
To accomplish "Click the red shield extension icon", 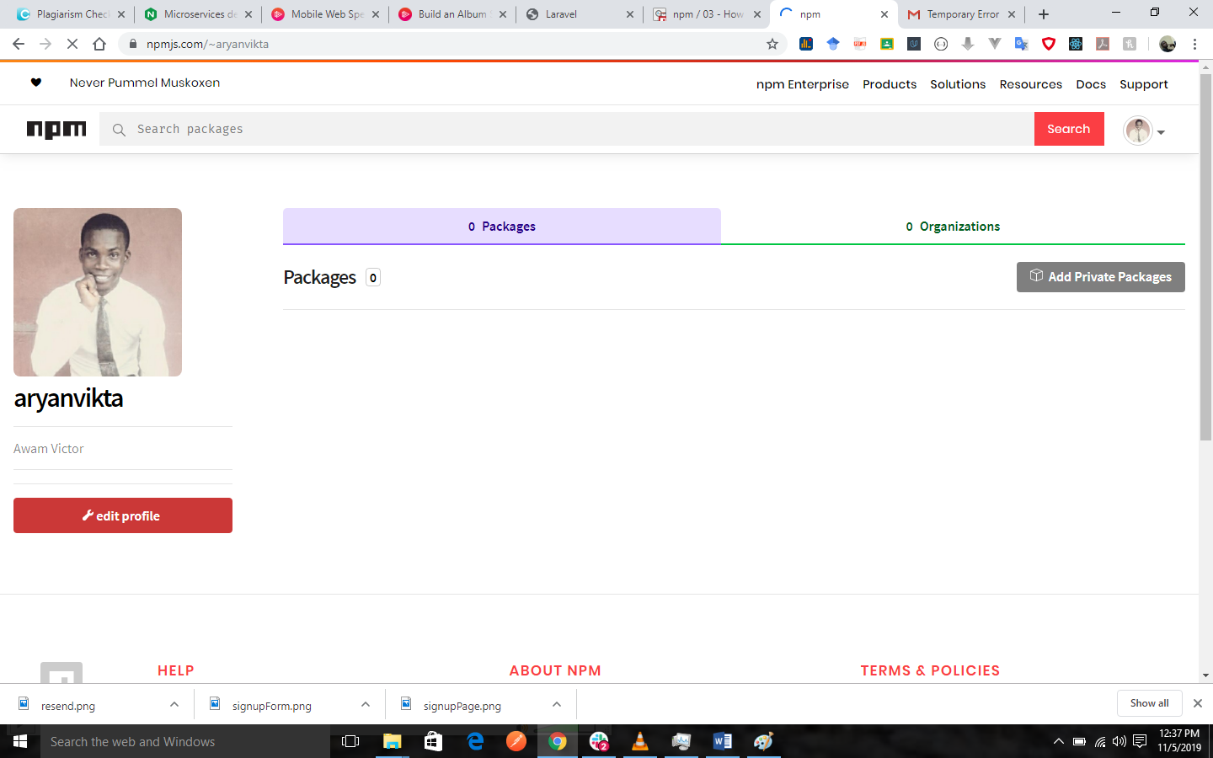I will point(1049,44).
